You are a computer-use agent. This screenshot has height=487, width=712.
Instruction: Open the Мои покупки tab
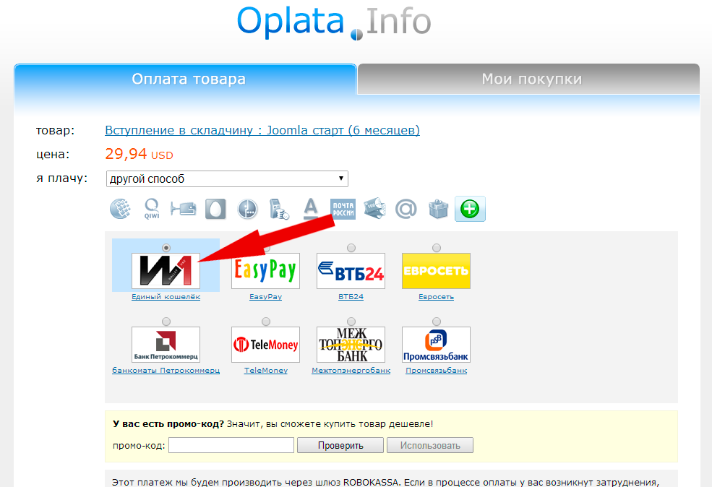[529, 79]
